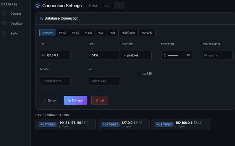This screenshot has height=146, width=235.
Task: Focus the DatabseName optional field
Action: click(217, 55)
